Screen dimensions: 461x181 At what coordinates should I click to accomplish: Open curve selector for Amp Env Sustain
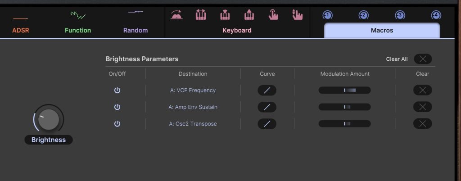click(267, 107)
